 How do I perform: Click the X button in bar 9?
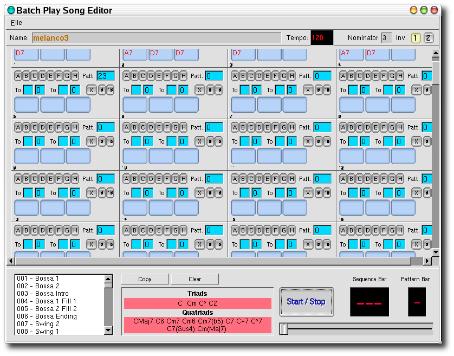tap(91, 141)
